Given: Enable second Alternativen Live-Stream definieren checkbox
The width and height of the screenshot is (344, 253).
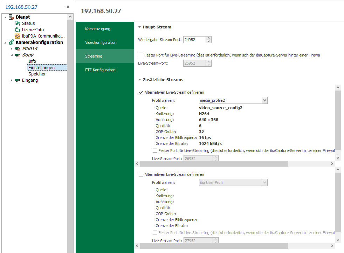Looking at the screenshot, I should coord(141,174).
